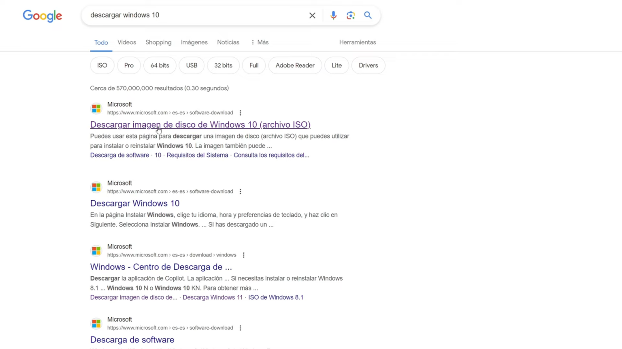The image size is (622, 349).
Task: Clear the search query with the X icon
Action: (312, 15)
